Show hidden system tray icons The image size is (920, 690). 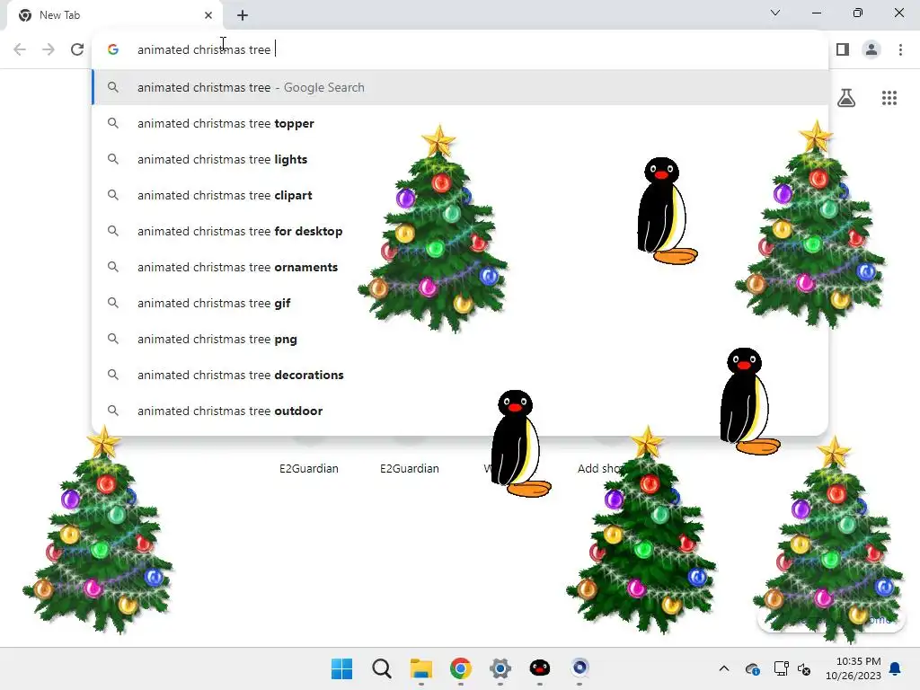[x=724, y=668]
